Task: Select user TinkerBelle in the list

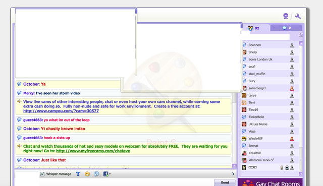Action: pyautogui.click(x=270, y=117)
